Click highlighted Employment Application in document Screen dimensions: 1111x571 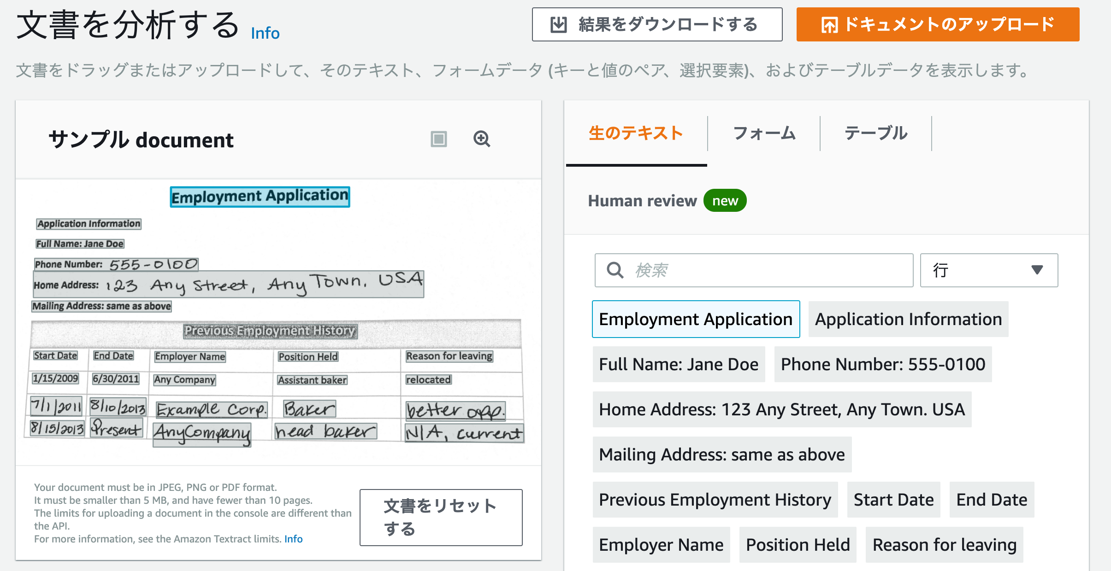click(260, 197)
